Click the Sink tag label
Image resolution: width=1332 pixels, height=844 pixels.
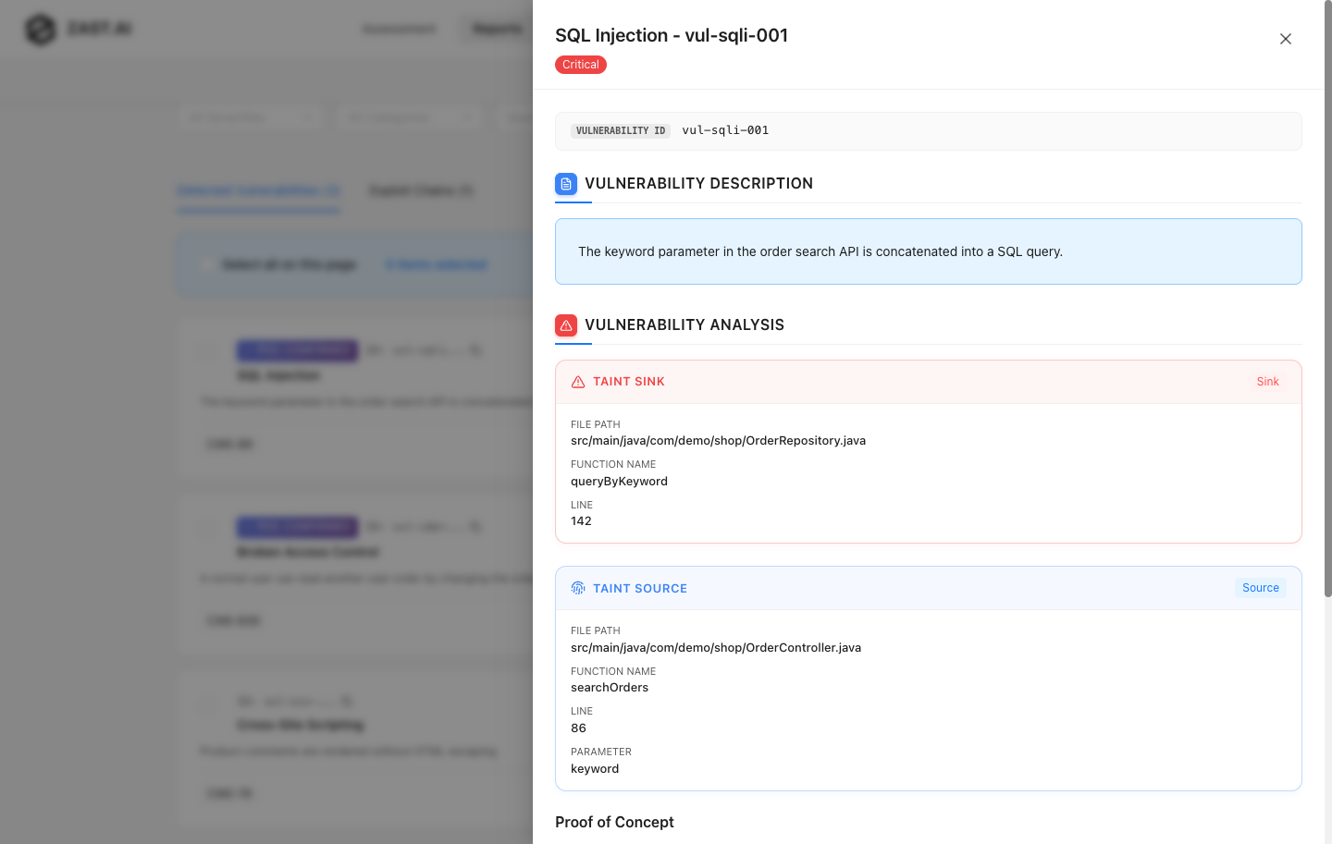pos(1267,382)
